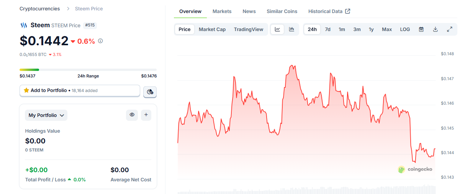Switch to the candlestick chart icon
The image size is (470, 194).
(291, 29)
